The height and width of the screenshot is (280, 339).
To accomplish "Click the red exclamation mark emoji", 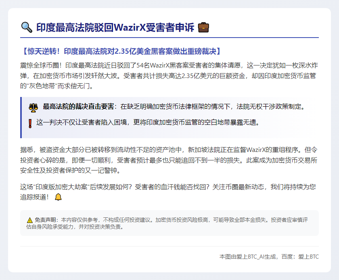I will [x=30, y=124].
